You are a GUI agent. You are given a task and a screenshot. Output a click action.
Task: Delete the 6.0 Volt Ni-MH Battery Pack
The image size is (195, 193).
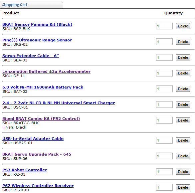coord(183,89)
